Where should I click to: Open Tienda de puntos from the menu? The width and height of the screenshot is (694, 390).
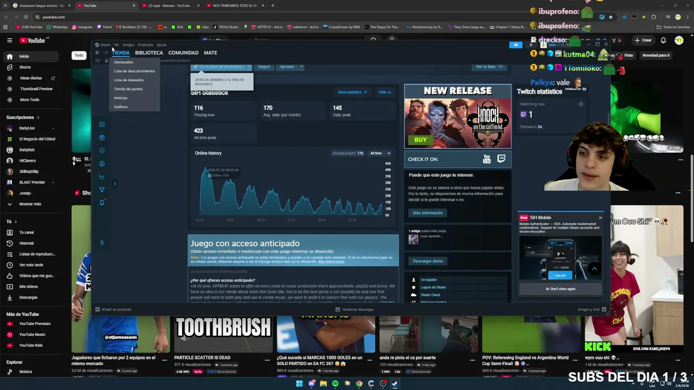click(128, 89)
